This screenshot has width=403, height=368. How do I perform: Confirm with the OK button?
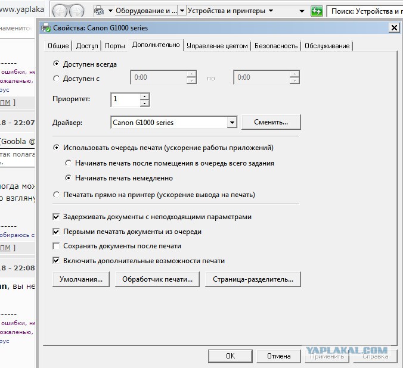(x=230, y=356)
